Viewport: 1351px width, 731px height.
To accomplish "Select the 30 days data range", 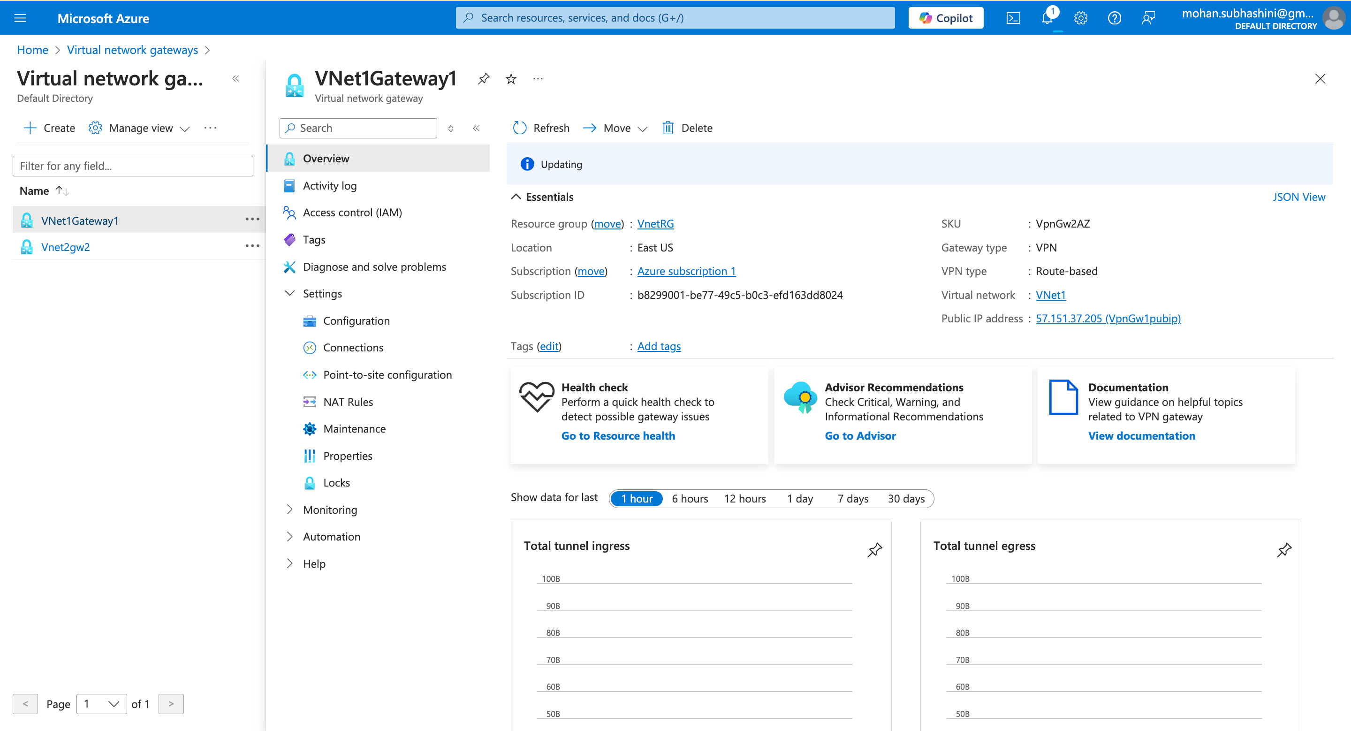I will 906,498.
